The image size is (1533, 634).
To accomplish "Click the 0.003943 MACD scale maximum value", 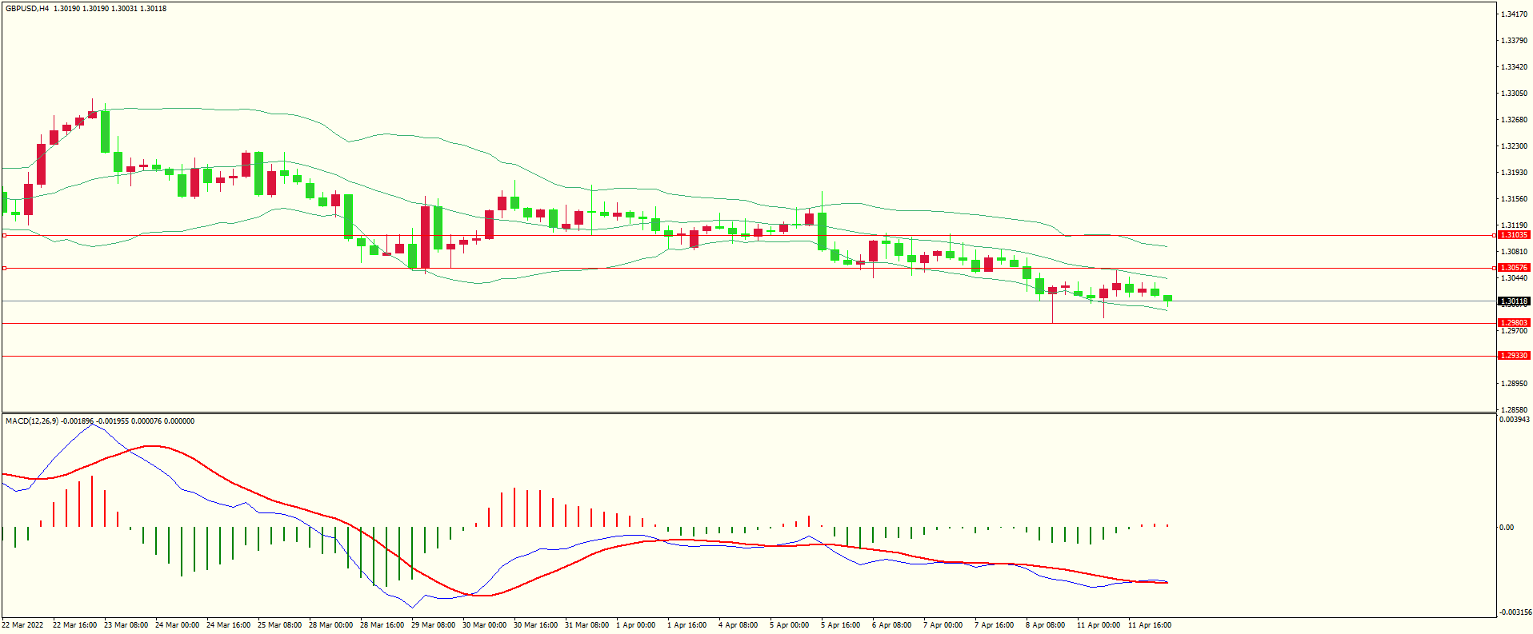I will (1514, 420).
